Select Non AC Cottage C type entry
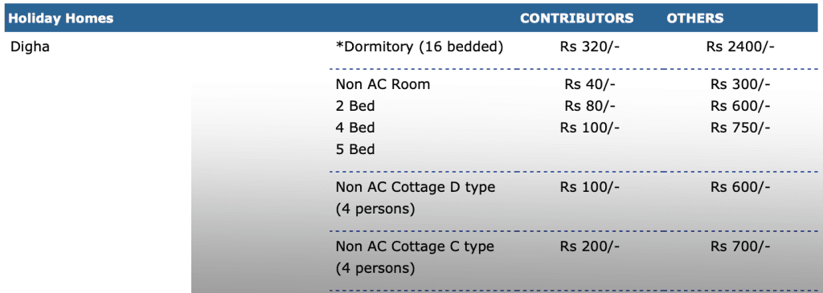The image size is (823, 293). pos(415,258)
